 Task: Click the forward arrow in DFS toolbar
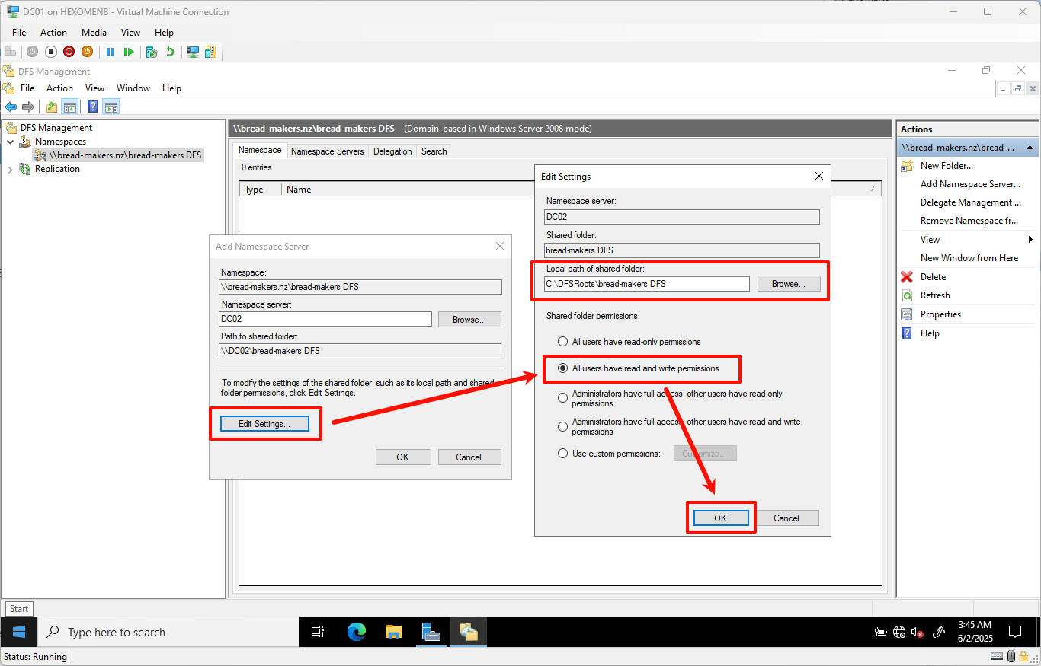click(x=28, y=107)
